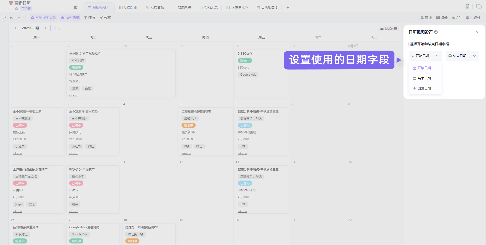Screen dimensions: 486x245
Task: Click the redo arrow icon
Action: pos(19,18)
